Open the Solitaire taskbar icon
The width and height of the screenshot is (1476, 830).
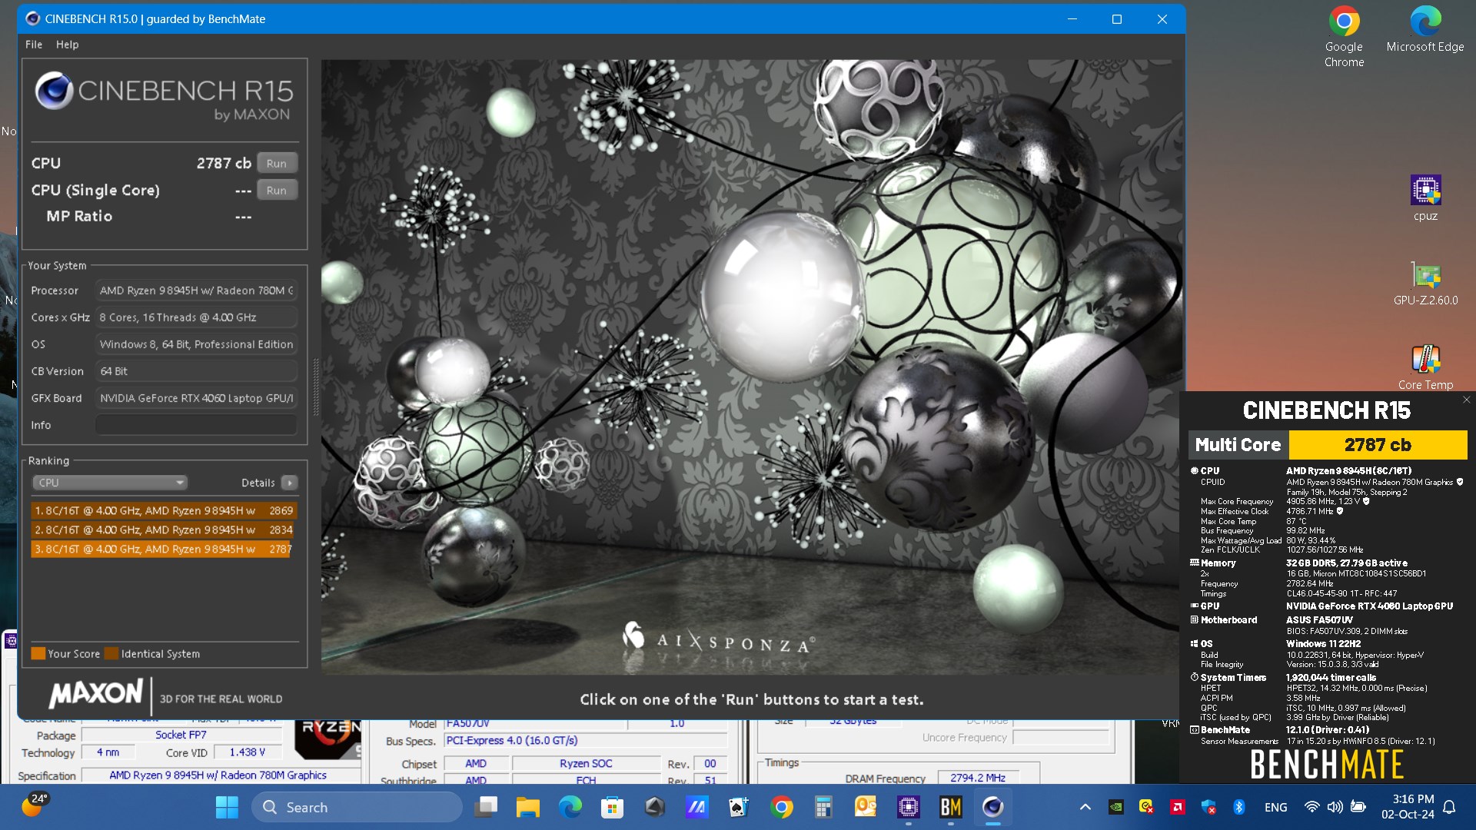[x=739, y=807]
